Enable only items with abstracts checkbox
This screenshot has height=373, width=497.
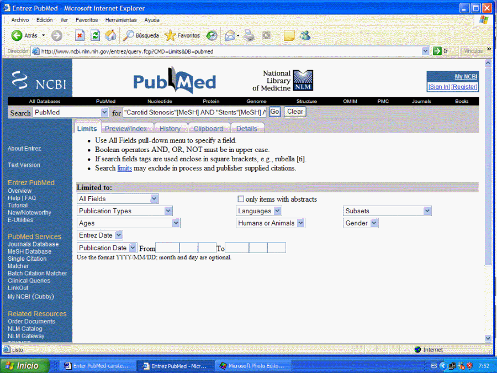coord(241,199)
